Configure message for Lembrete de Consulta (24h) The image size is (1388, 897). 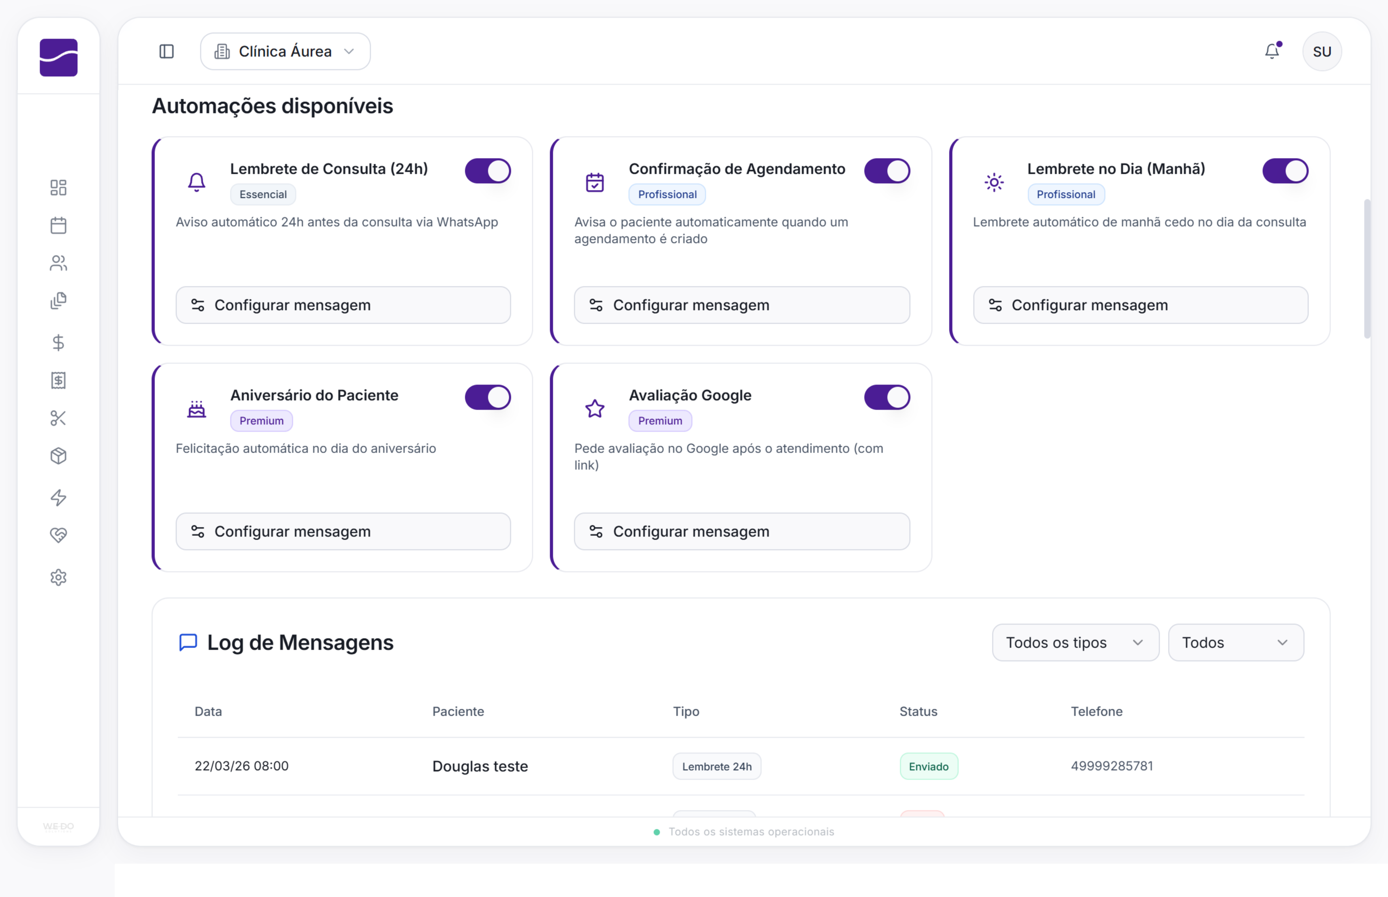pos(343,305)
